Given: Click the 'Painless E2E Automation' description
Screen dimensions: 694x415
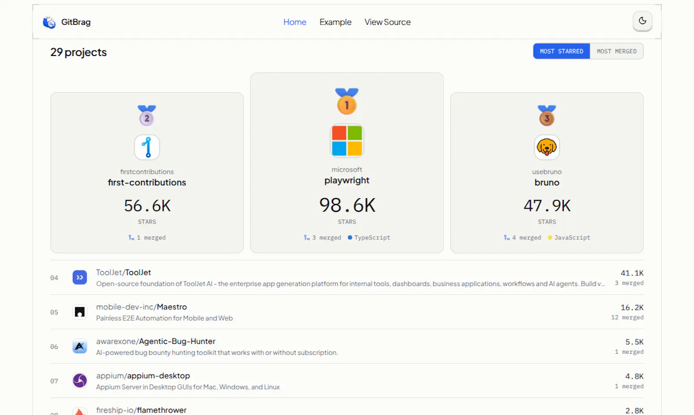Looking at the screenshot, I should [x=164, y=318].
